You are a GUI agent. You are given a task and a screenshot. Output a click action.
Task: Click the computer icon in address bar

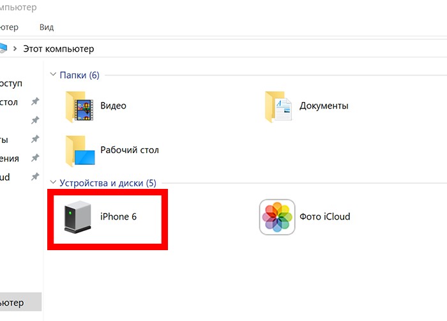point(3,48)
